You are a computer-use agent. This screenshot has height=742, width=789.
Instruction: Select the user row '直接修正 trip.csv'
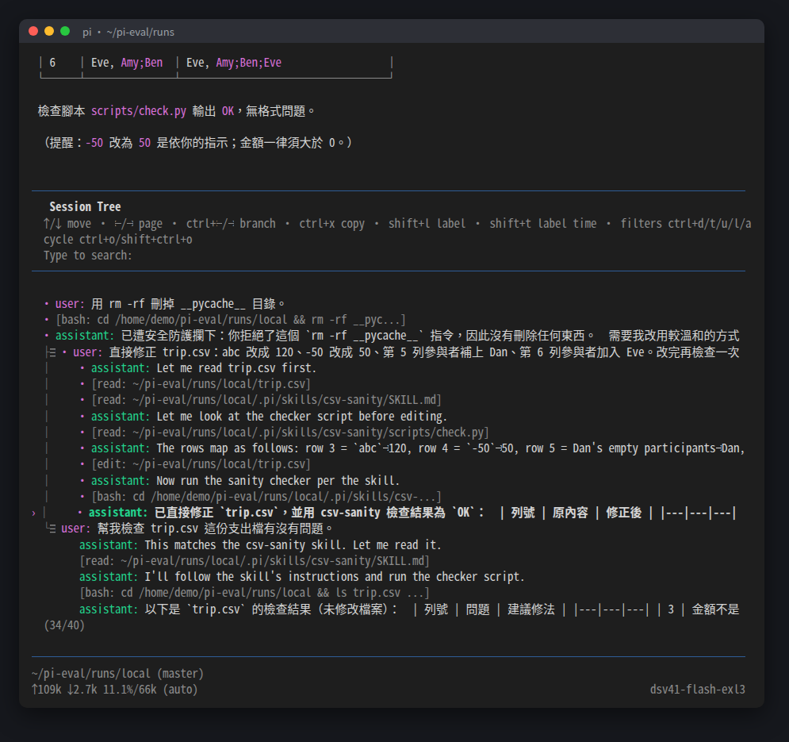point(400,352)
